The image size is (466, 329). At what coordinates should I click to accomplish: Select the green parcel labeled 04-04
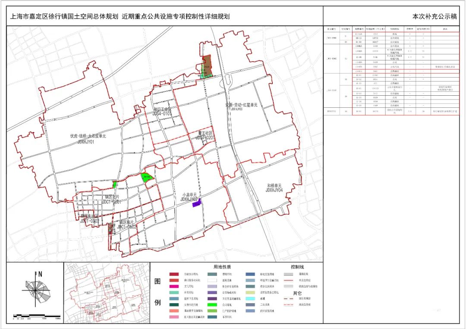147,177
